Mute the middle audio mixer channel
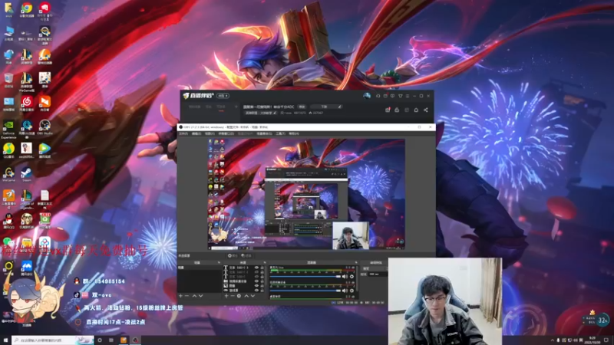The width and height of the screenshot is (614, 345). [x=345, y=291]
